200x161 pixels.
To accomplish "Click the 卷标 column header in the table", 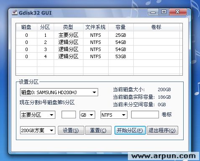I will pos(156,27).
